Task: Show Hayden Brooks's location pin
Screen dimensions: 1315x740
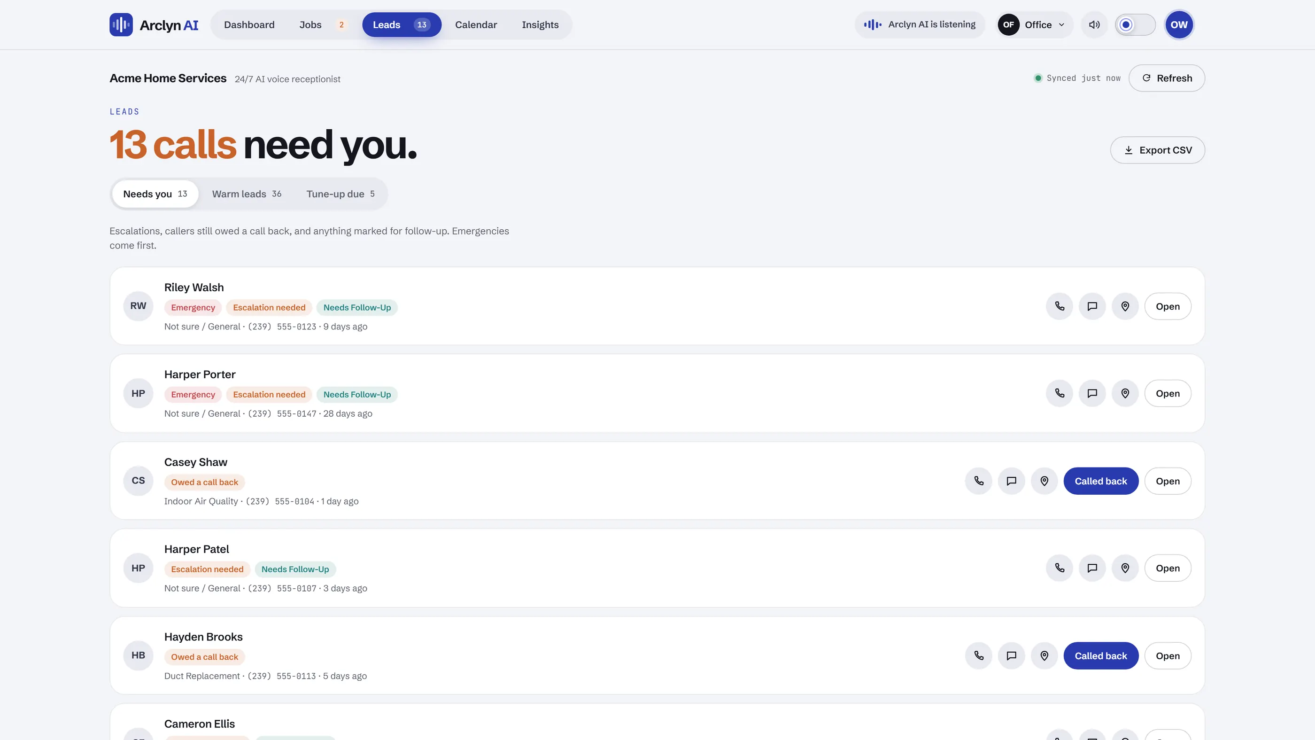Action: [x=1044, y=656]
